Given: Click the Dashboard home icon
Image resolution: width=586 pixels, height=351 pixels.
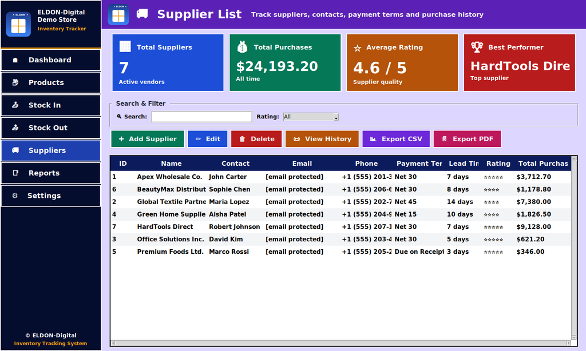Looking at the screenshot, I should click(x=15, y=60).
